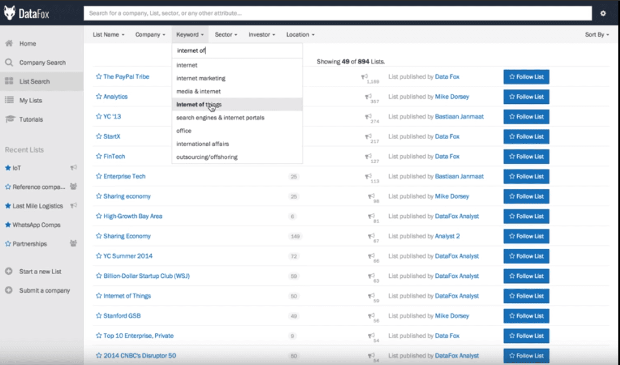Screen dimensions: 620x365
Task: Select 'media & internet' keyword suggestion
Action: point(238,91)
